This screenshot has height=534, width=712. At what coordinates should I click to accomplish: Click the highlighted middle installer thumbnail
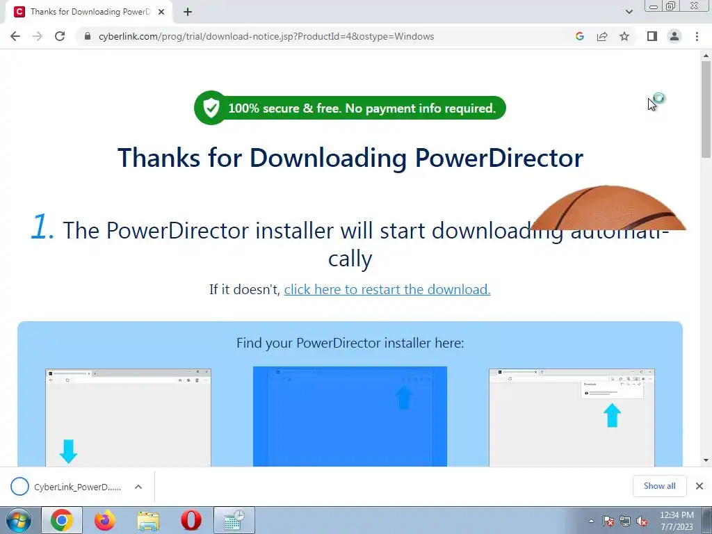tap(350, 416)
